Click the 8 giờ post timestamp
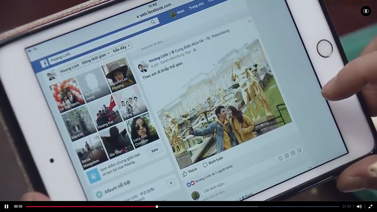377x212 pixels. [154, 65]
